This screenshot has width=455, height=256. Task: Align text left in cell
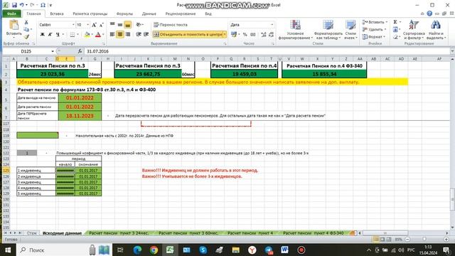point(112,34)
